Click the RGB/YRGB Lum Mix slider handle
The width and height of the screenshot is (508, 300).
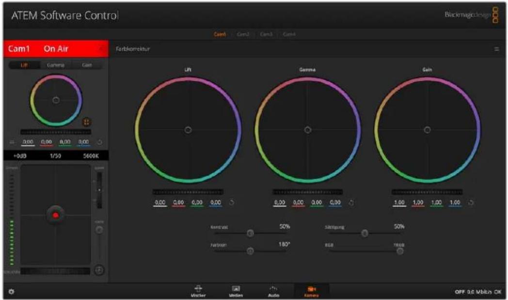(400, 251)
